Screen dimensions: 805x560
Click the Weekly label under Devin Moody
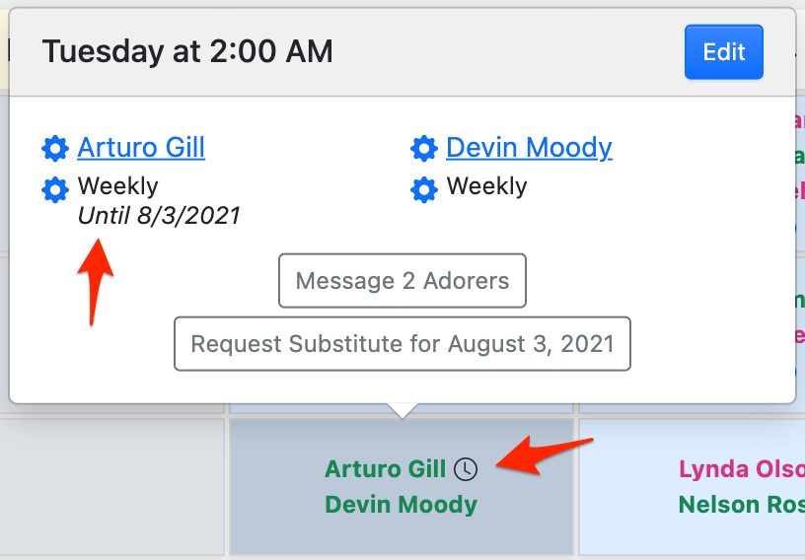(x=486, y=186)
